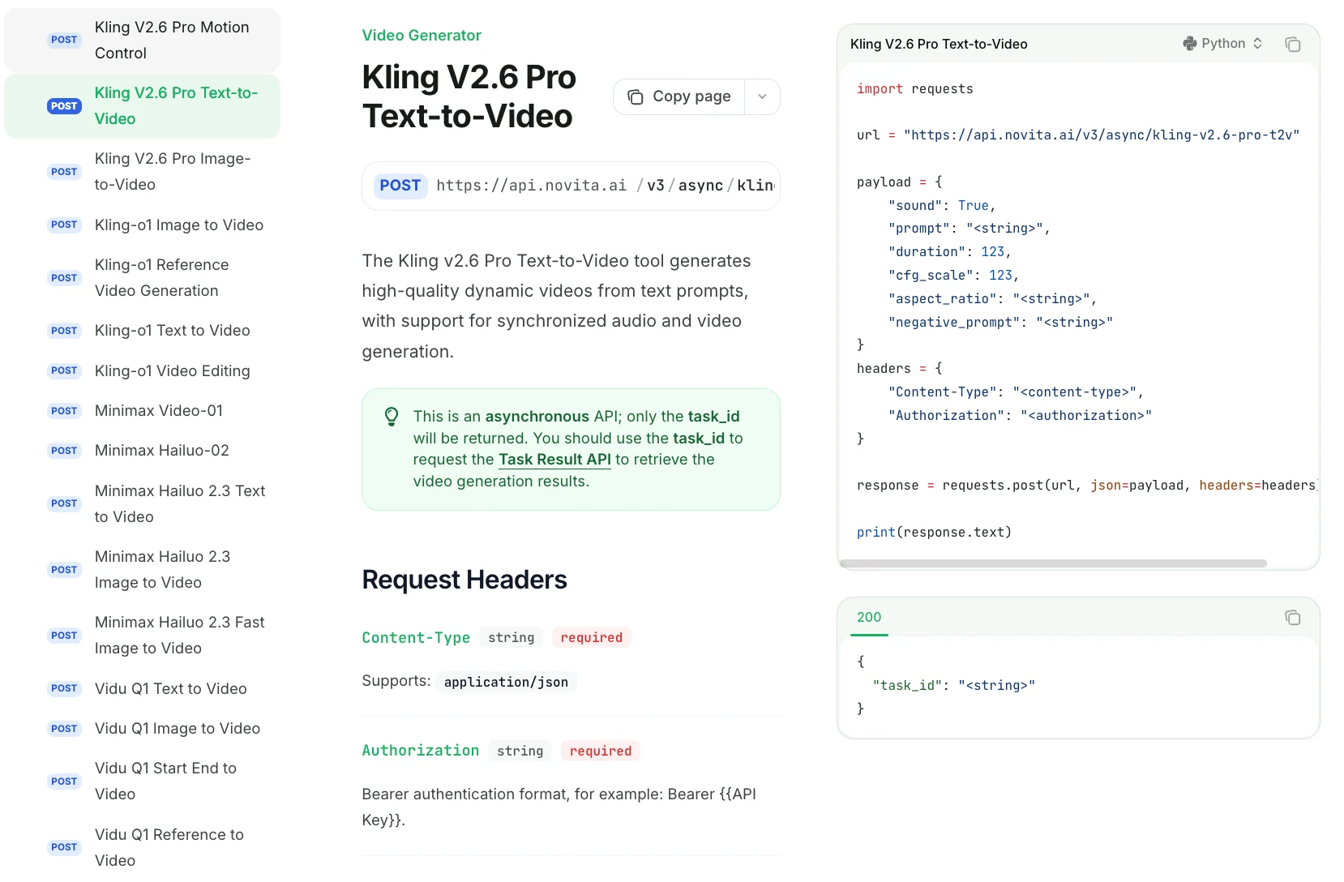Open Minimax Hailuo 2.3 Text to Video

(143, 504)
